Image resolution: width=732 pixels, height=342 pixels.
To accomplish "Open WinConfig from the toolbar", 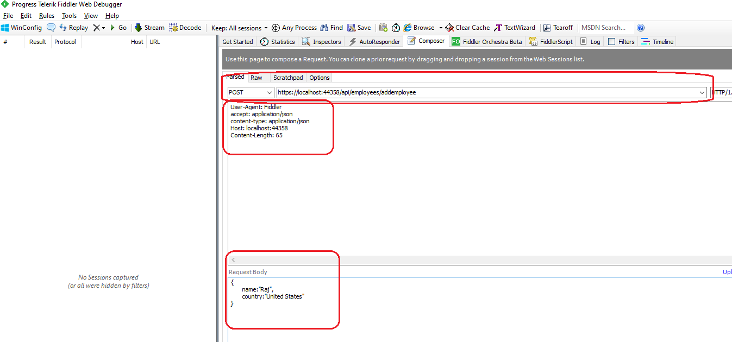I will click(21, 28).
